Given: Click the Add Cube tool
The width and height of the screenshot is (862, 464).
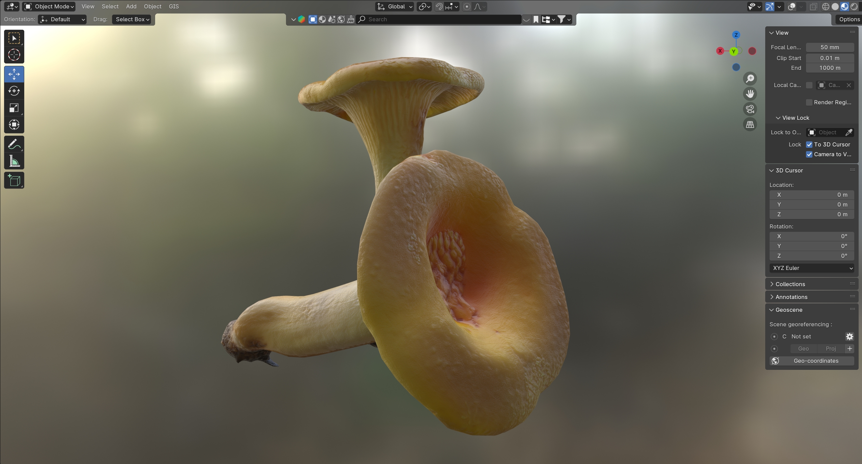Looking at the screenshot, I should (x=14, y=181).
